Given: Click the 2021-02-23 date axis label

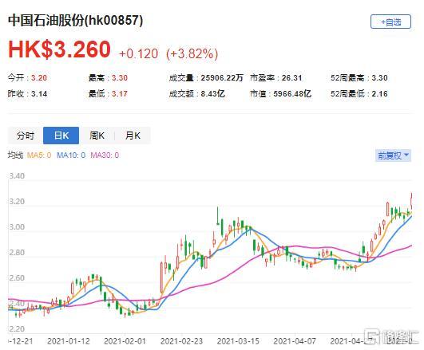Looking at the screenshot, I should [x=181, y=341].
